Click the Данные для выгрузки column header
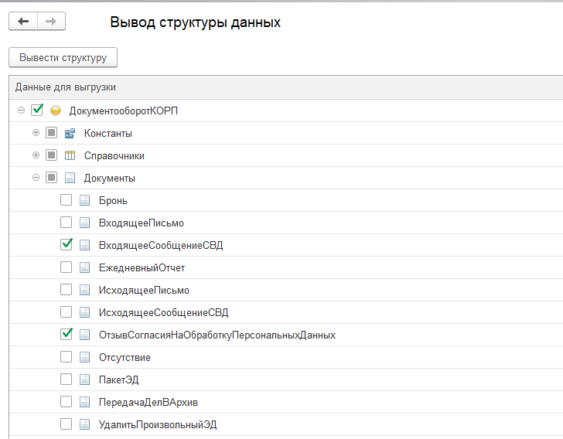563x439 pixels. coord(286,87)
